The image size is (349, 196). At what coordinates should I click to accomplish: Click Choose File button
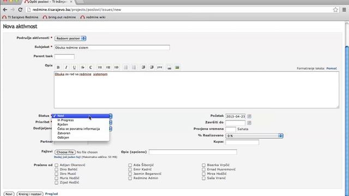point(65,152)
